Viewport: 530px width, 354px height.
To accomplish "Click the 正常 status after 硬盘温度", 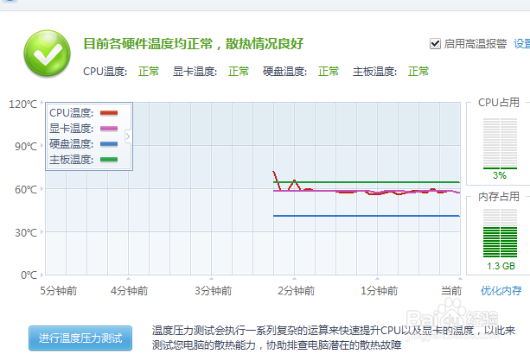I will click(329, 72).
